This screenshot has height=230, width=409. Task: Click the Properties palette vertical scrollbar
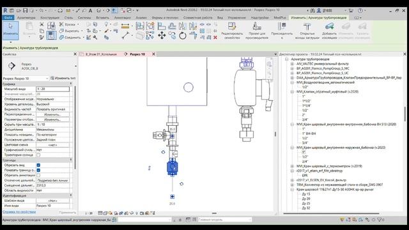pos(75,128)
